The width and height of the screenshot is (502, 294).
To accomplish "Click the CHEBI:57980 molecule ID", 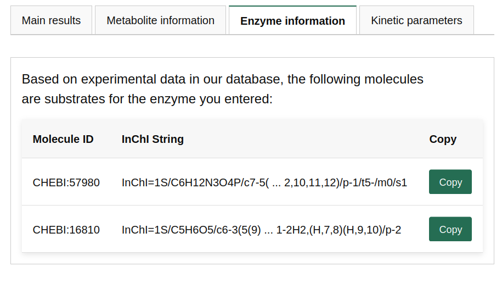I will [66, 182].
